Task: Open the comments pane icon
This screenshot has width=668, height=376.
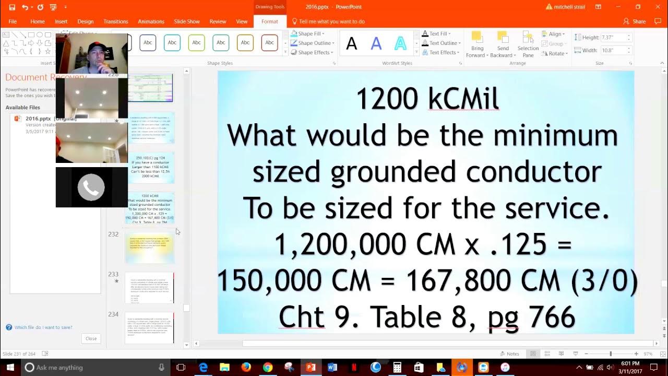Action: coord(658,21)
